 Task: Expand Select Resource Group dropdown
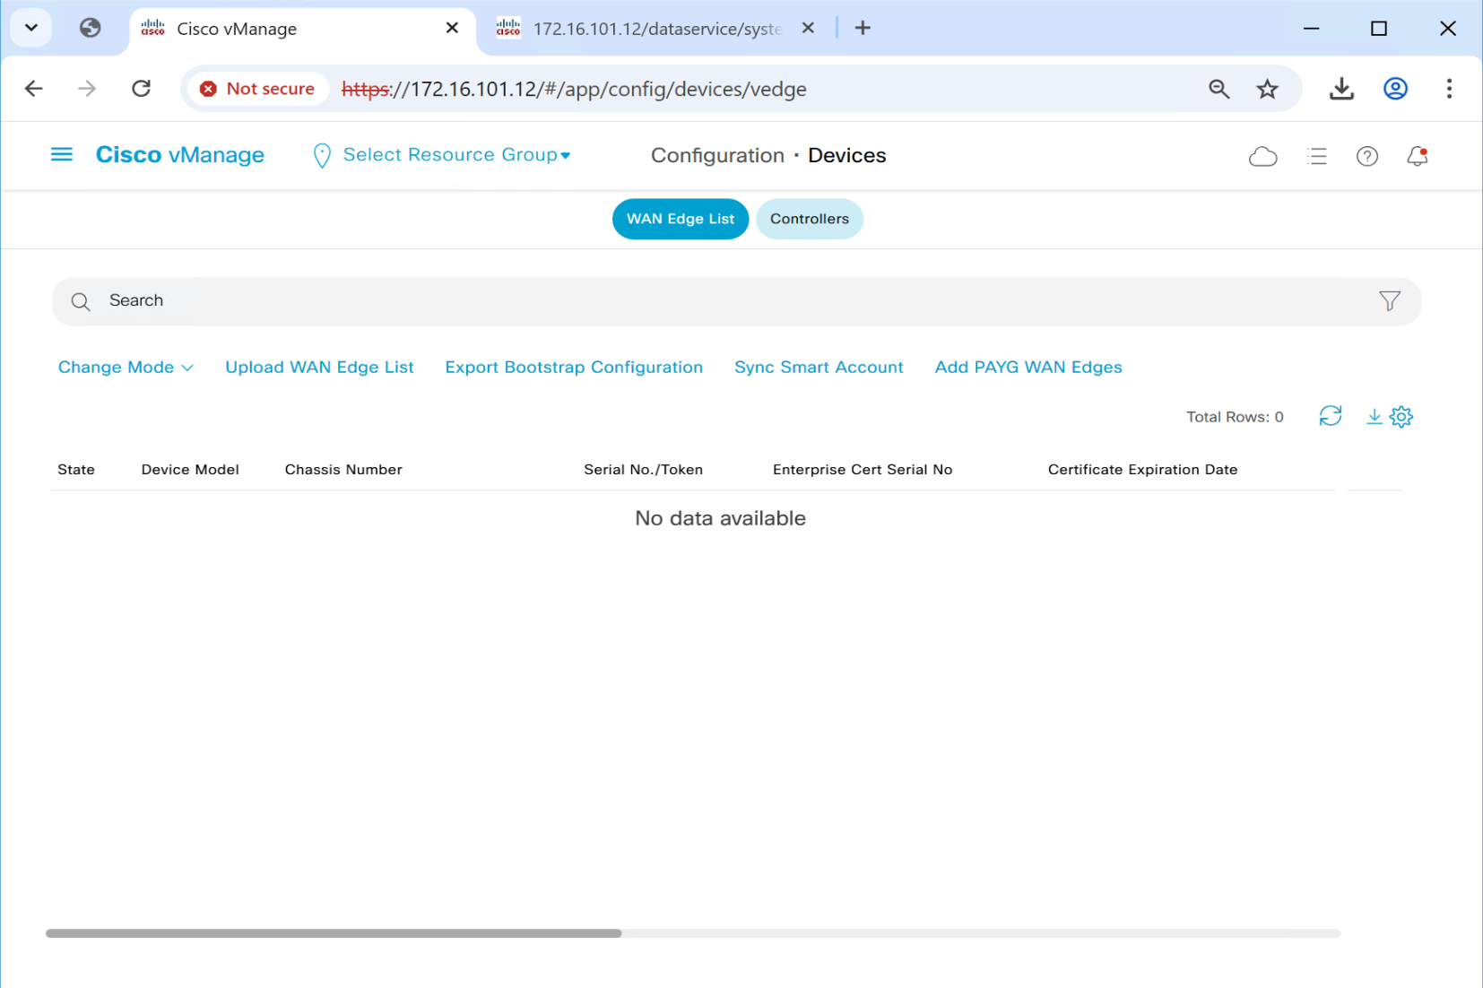click(x=455, y=155)
